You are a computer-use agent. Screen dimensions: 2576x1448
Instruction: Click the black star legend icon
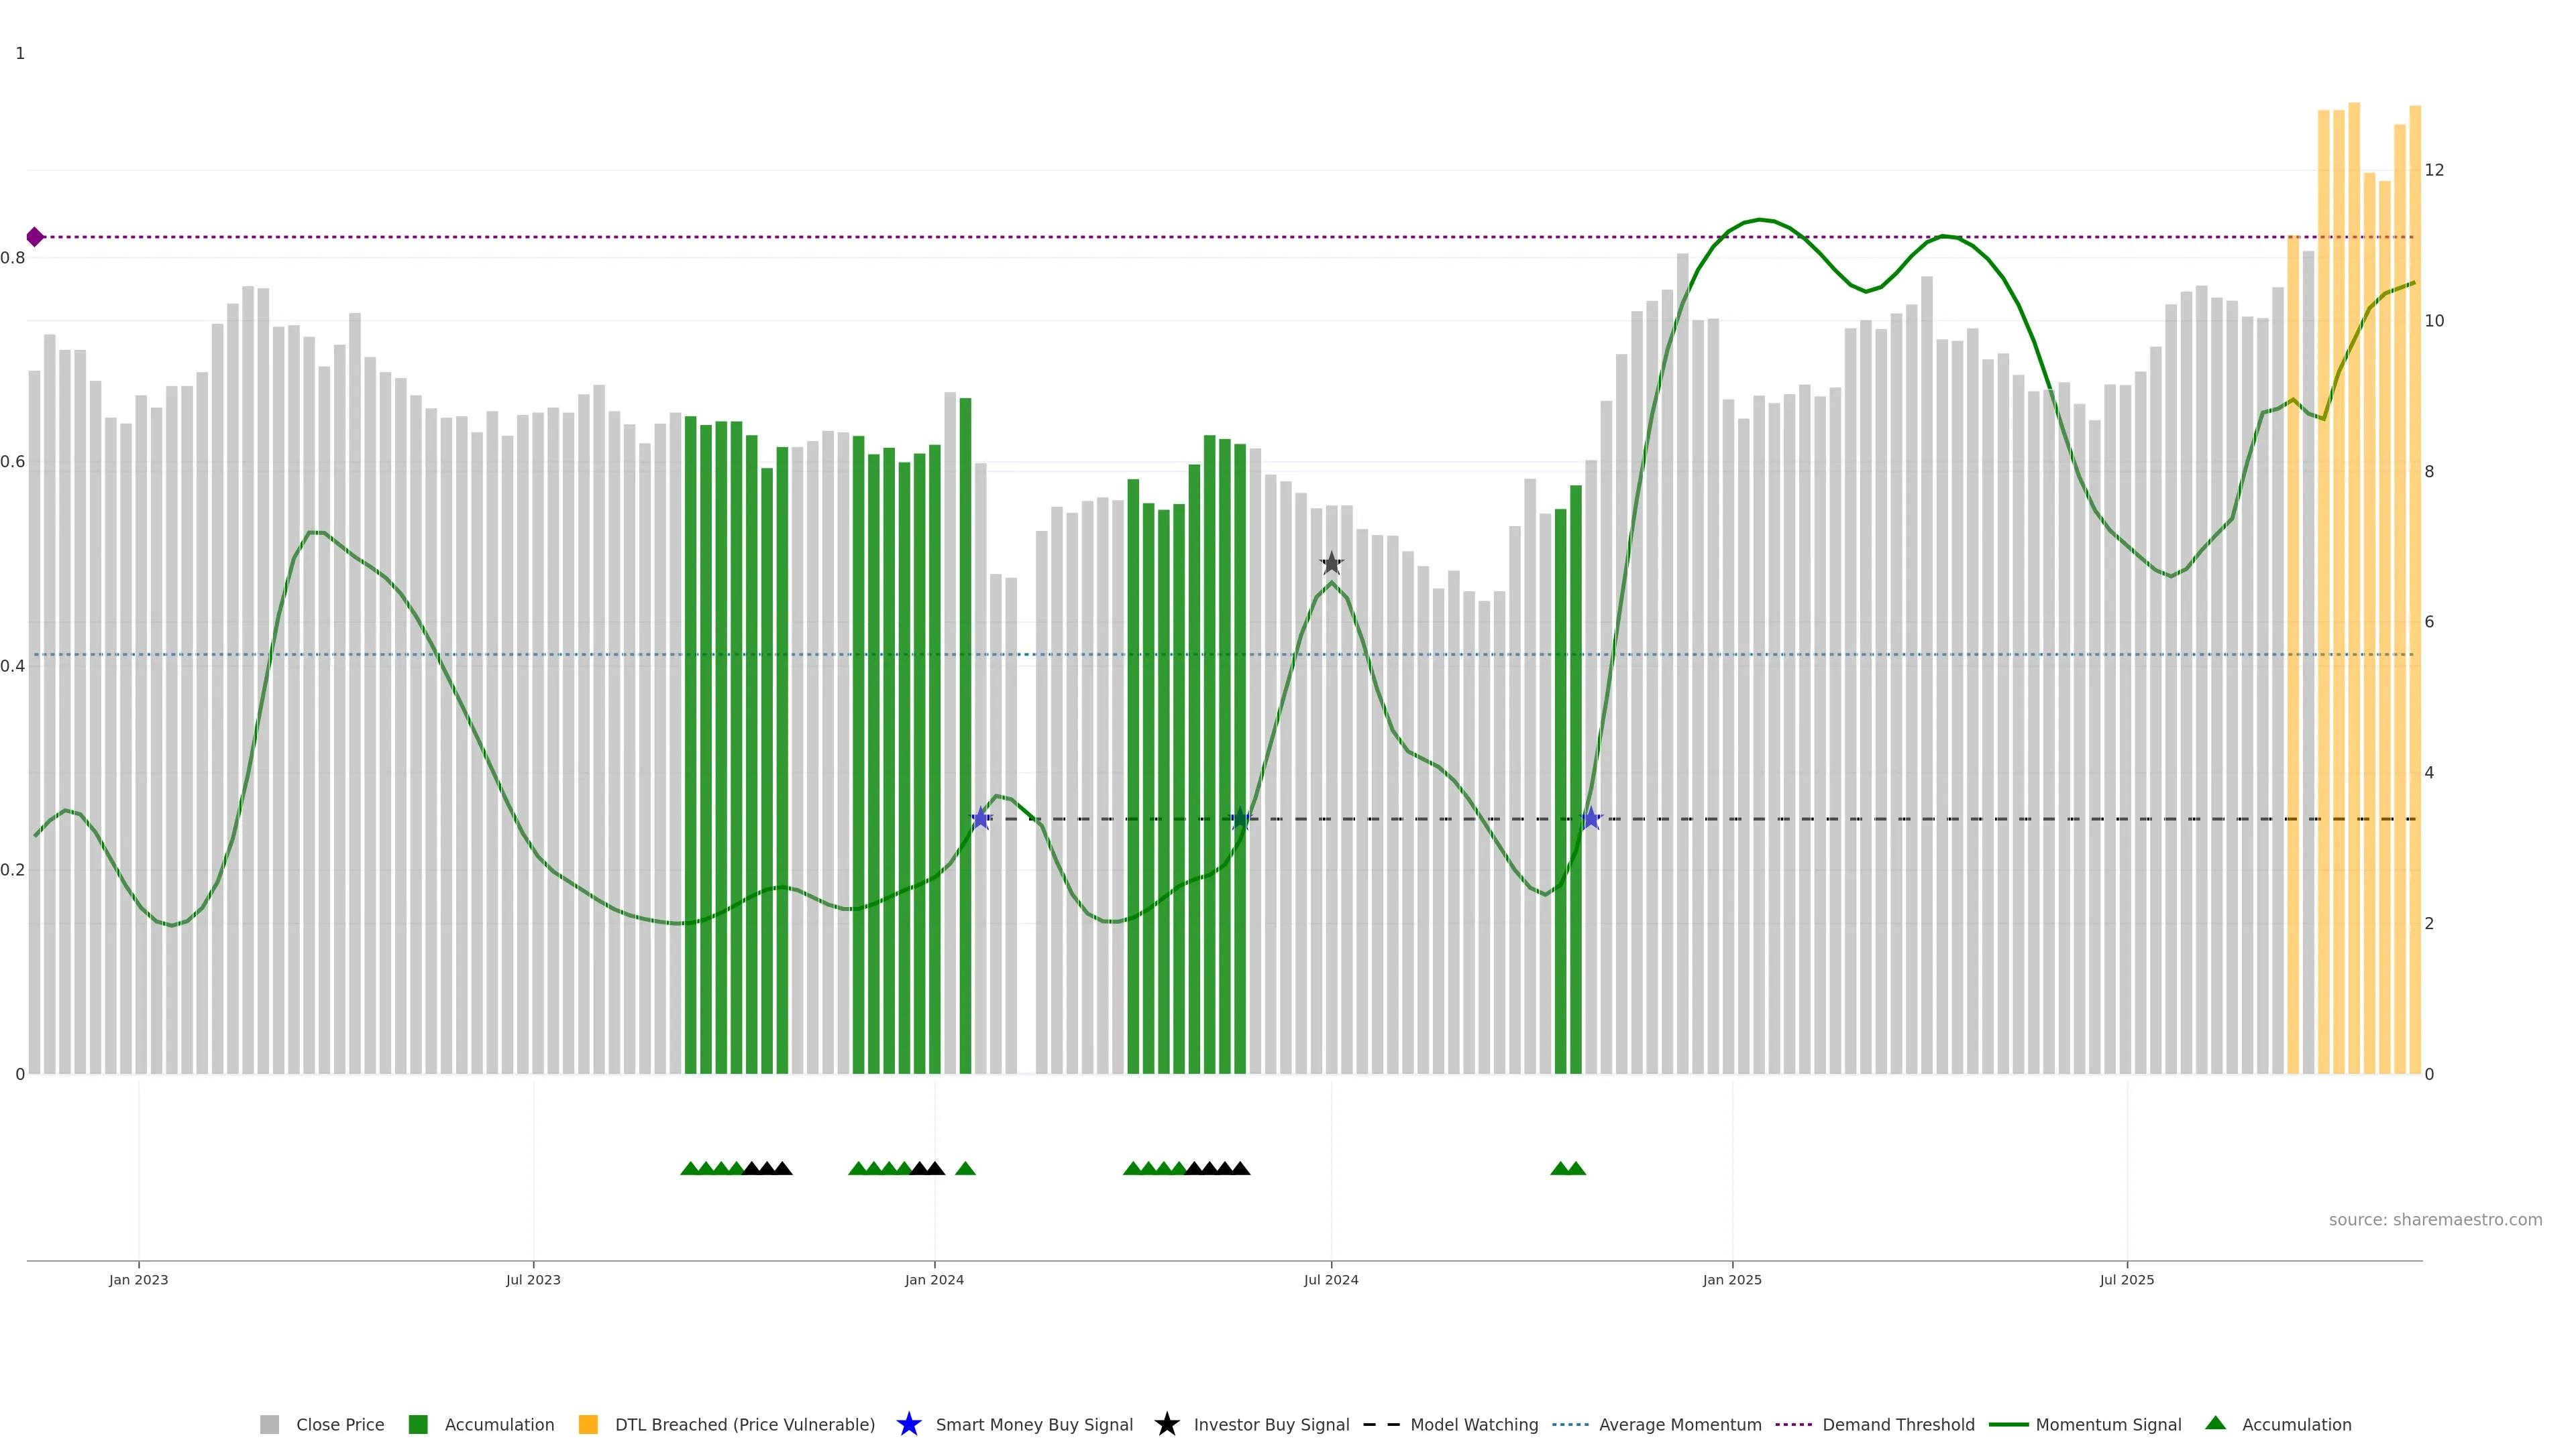point(1166,1424)
